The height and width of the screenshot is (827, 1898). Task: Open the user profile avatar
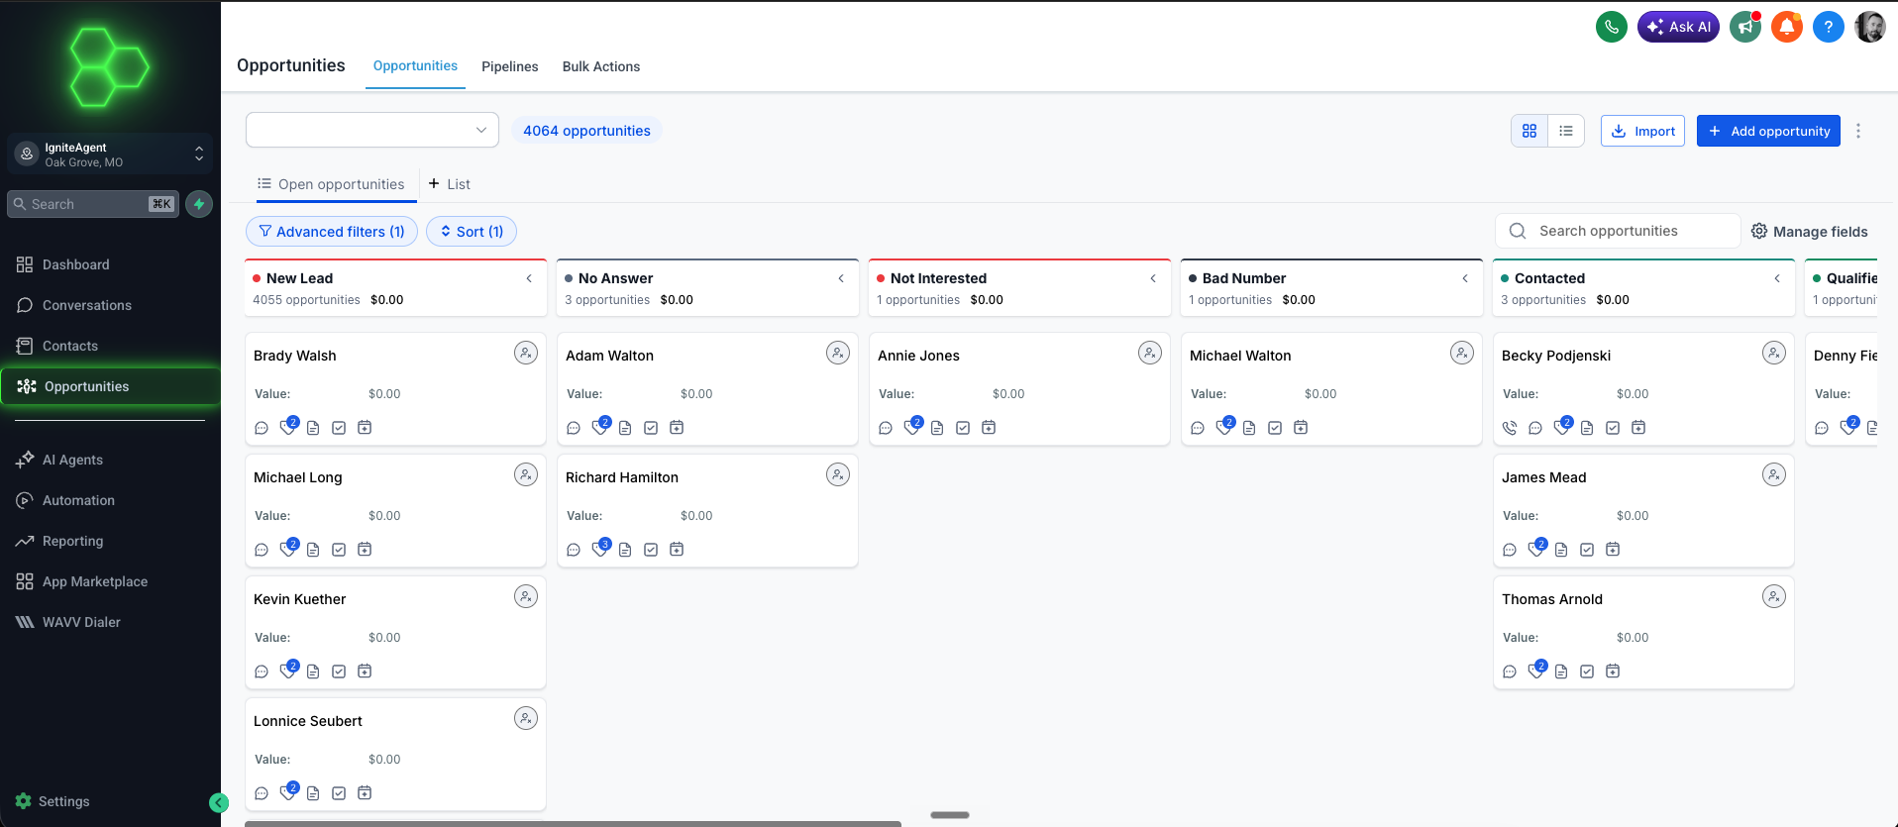1870,27
